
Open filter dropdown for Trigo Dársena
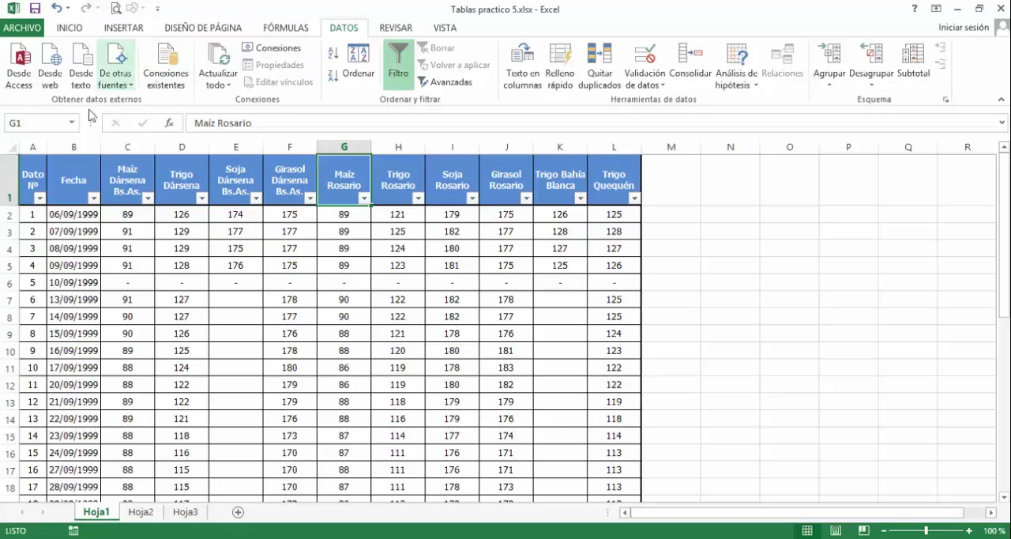[x=202, y=198]
